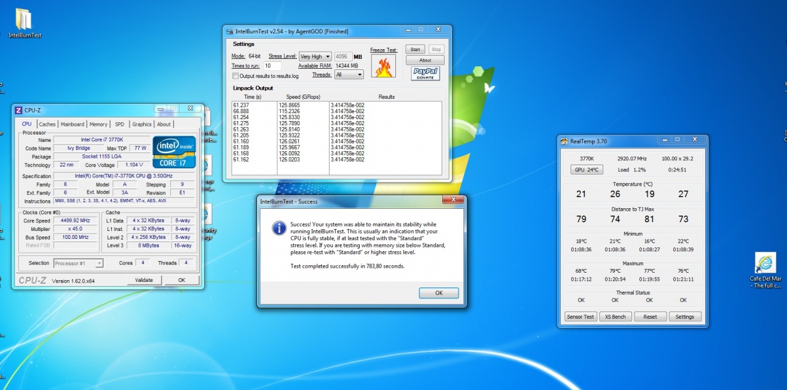Open RealTemp Settings
The height and width of the screenshot is (390, 787).
[685, 317]
